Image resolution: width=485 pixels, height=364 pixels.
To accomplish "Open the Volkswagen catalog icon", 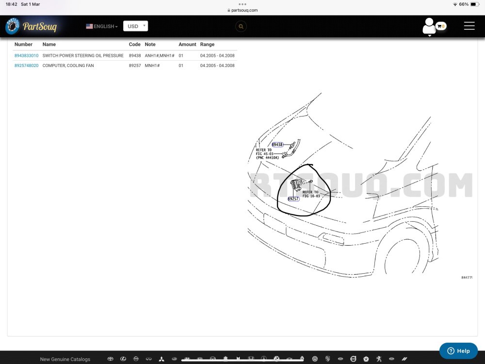I will tap(315, 359).
